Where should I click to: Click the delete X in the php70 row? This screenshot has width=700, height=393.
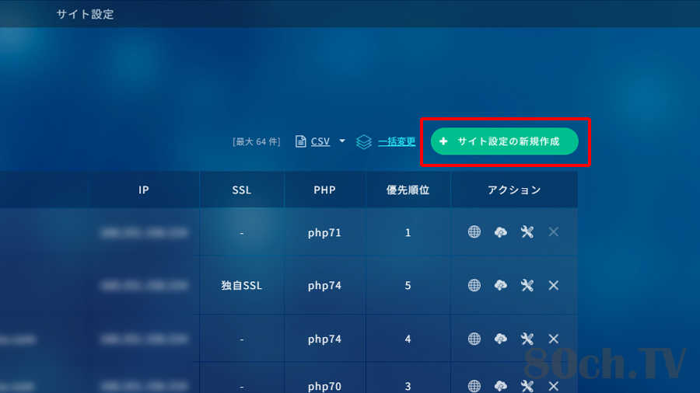554,386
